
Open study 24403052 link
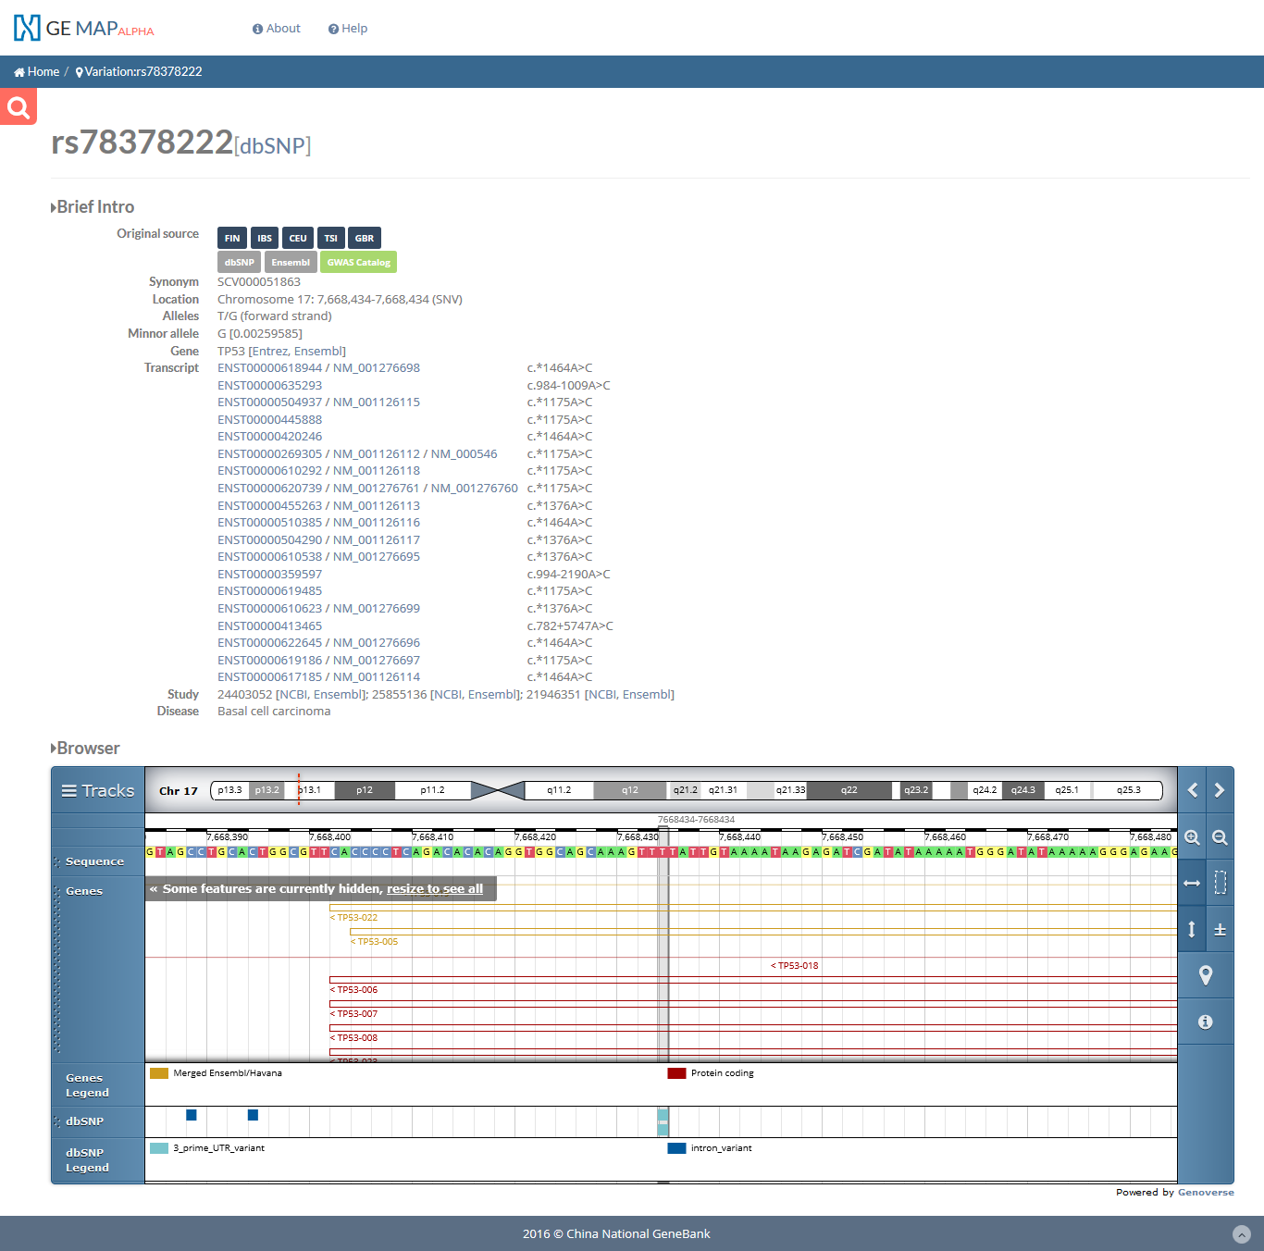(x=245, y=695)
